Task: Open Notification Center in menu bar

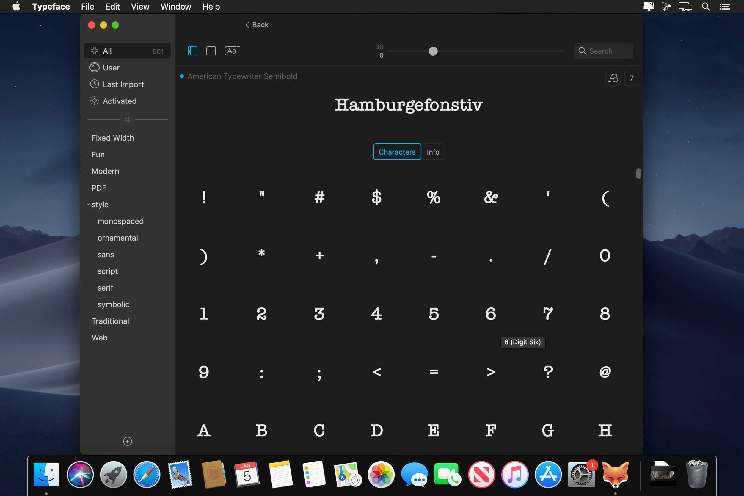Action: pos(725,7)
